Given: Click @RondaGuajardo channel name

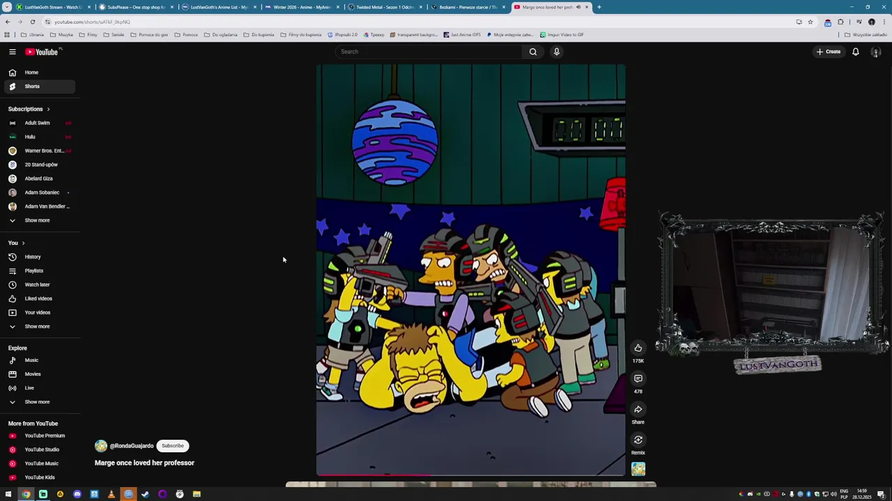Looking at the screenshot, I should click(132, 446).
